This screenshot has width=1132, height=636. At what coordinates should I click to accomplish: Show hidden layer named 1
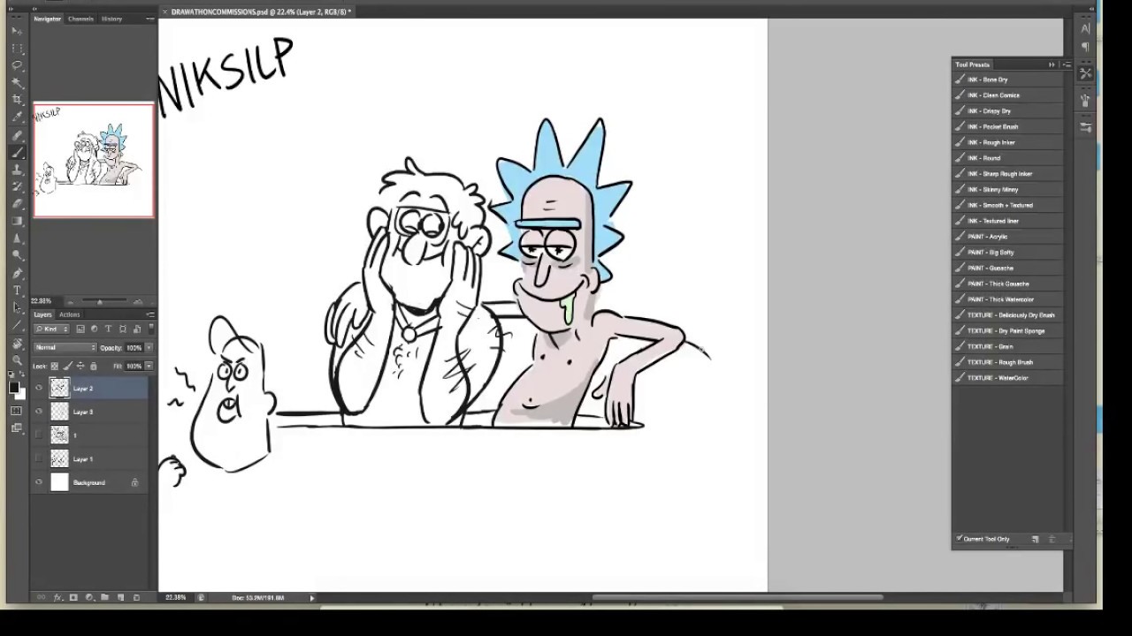[39, 435]
